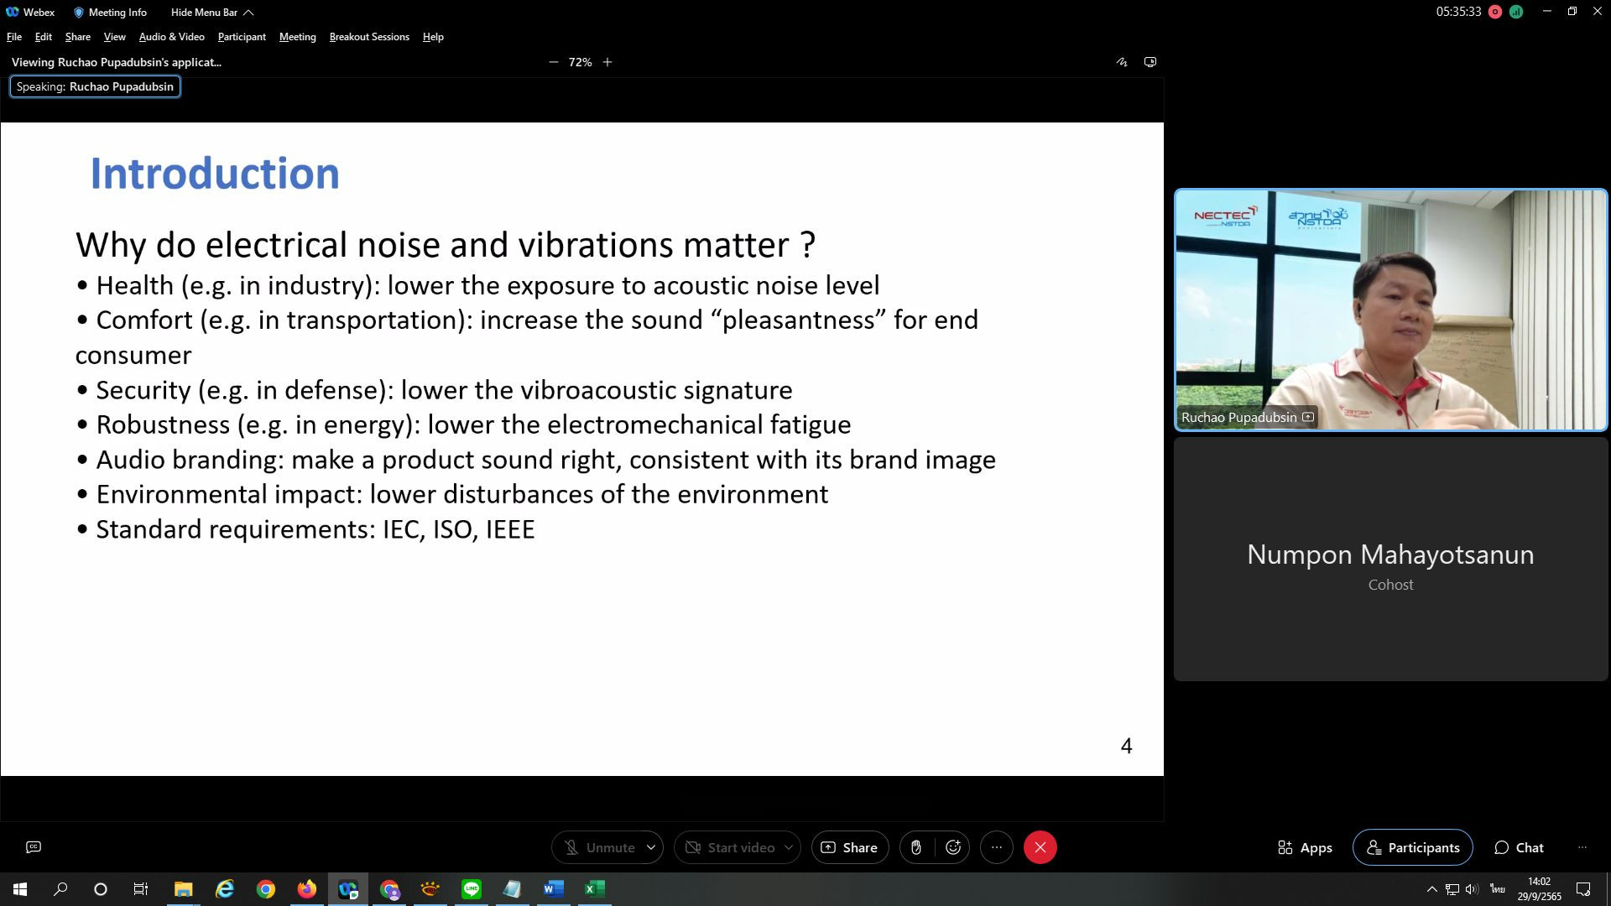Open LINE app from the taskbar

tap(472, 889)
